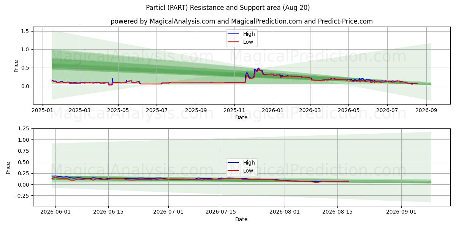This screenshot has height=228, width=456.
Task: Click the 'Price' y-axis label of top chart
Action: [x=16, y=65]
